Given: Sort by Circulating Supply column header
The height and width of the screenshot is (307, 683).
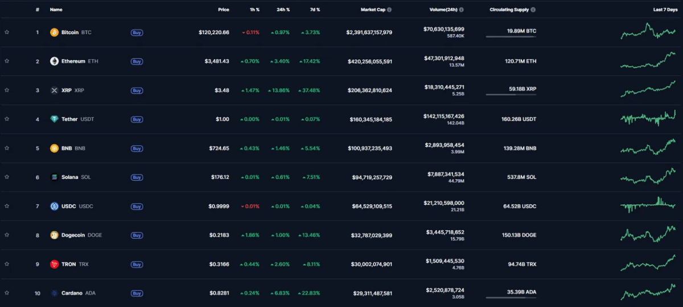Looking at the screenshot, I should (509, 10).
